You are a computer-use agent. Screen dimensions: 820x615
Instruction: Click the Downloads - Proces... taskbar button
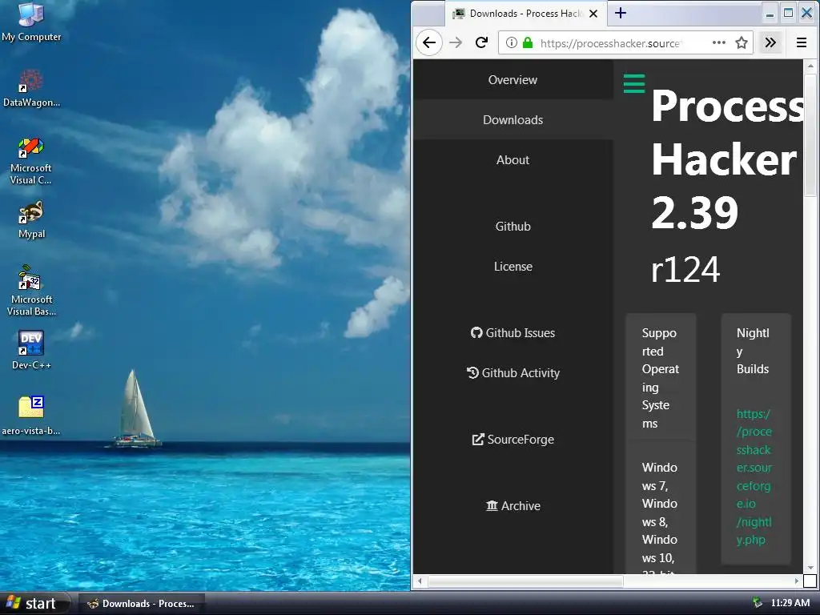point(141,604)
